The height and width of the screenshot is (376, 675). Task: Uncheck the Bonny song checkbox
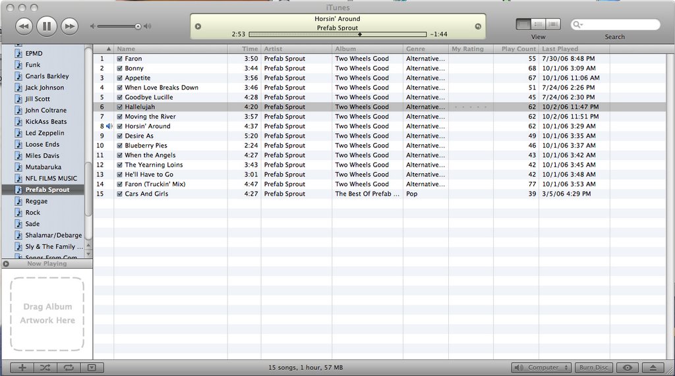point(120,68)
